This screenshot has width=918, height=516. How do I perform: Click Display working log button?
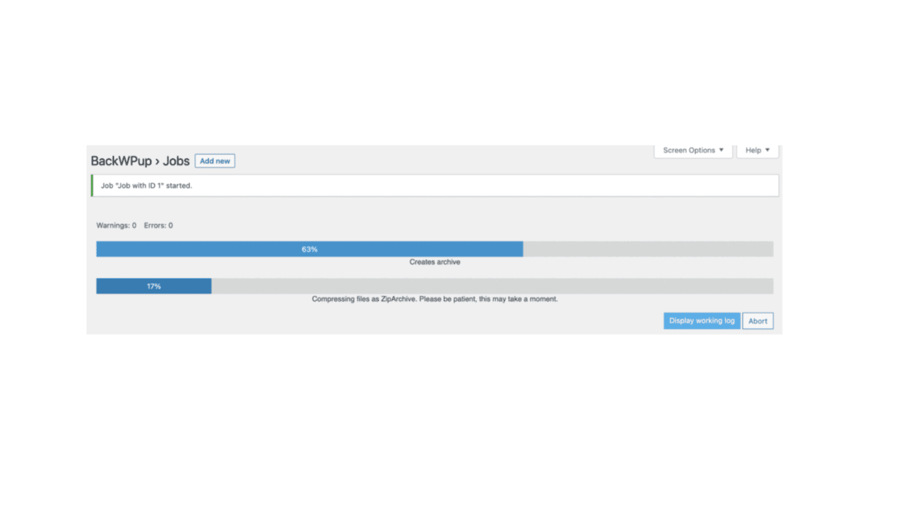(701, 321)
